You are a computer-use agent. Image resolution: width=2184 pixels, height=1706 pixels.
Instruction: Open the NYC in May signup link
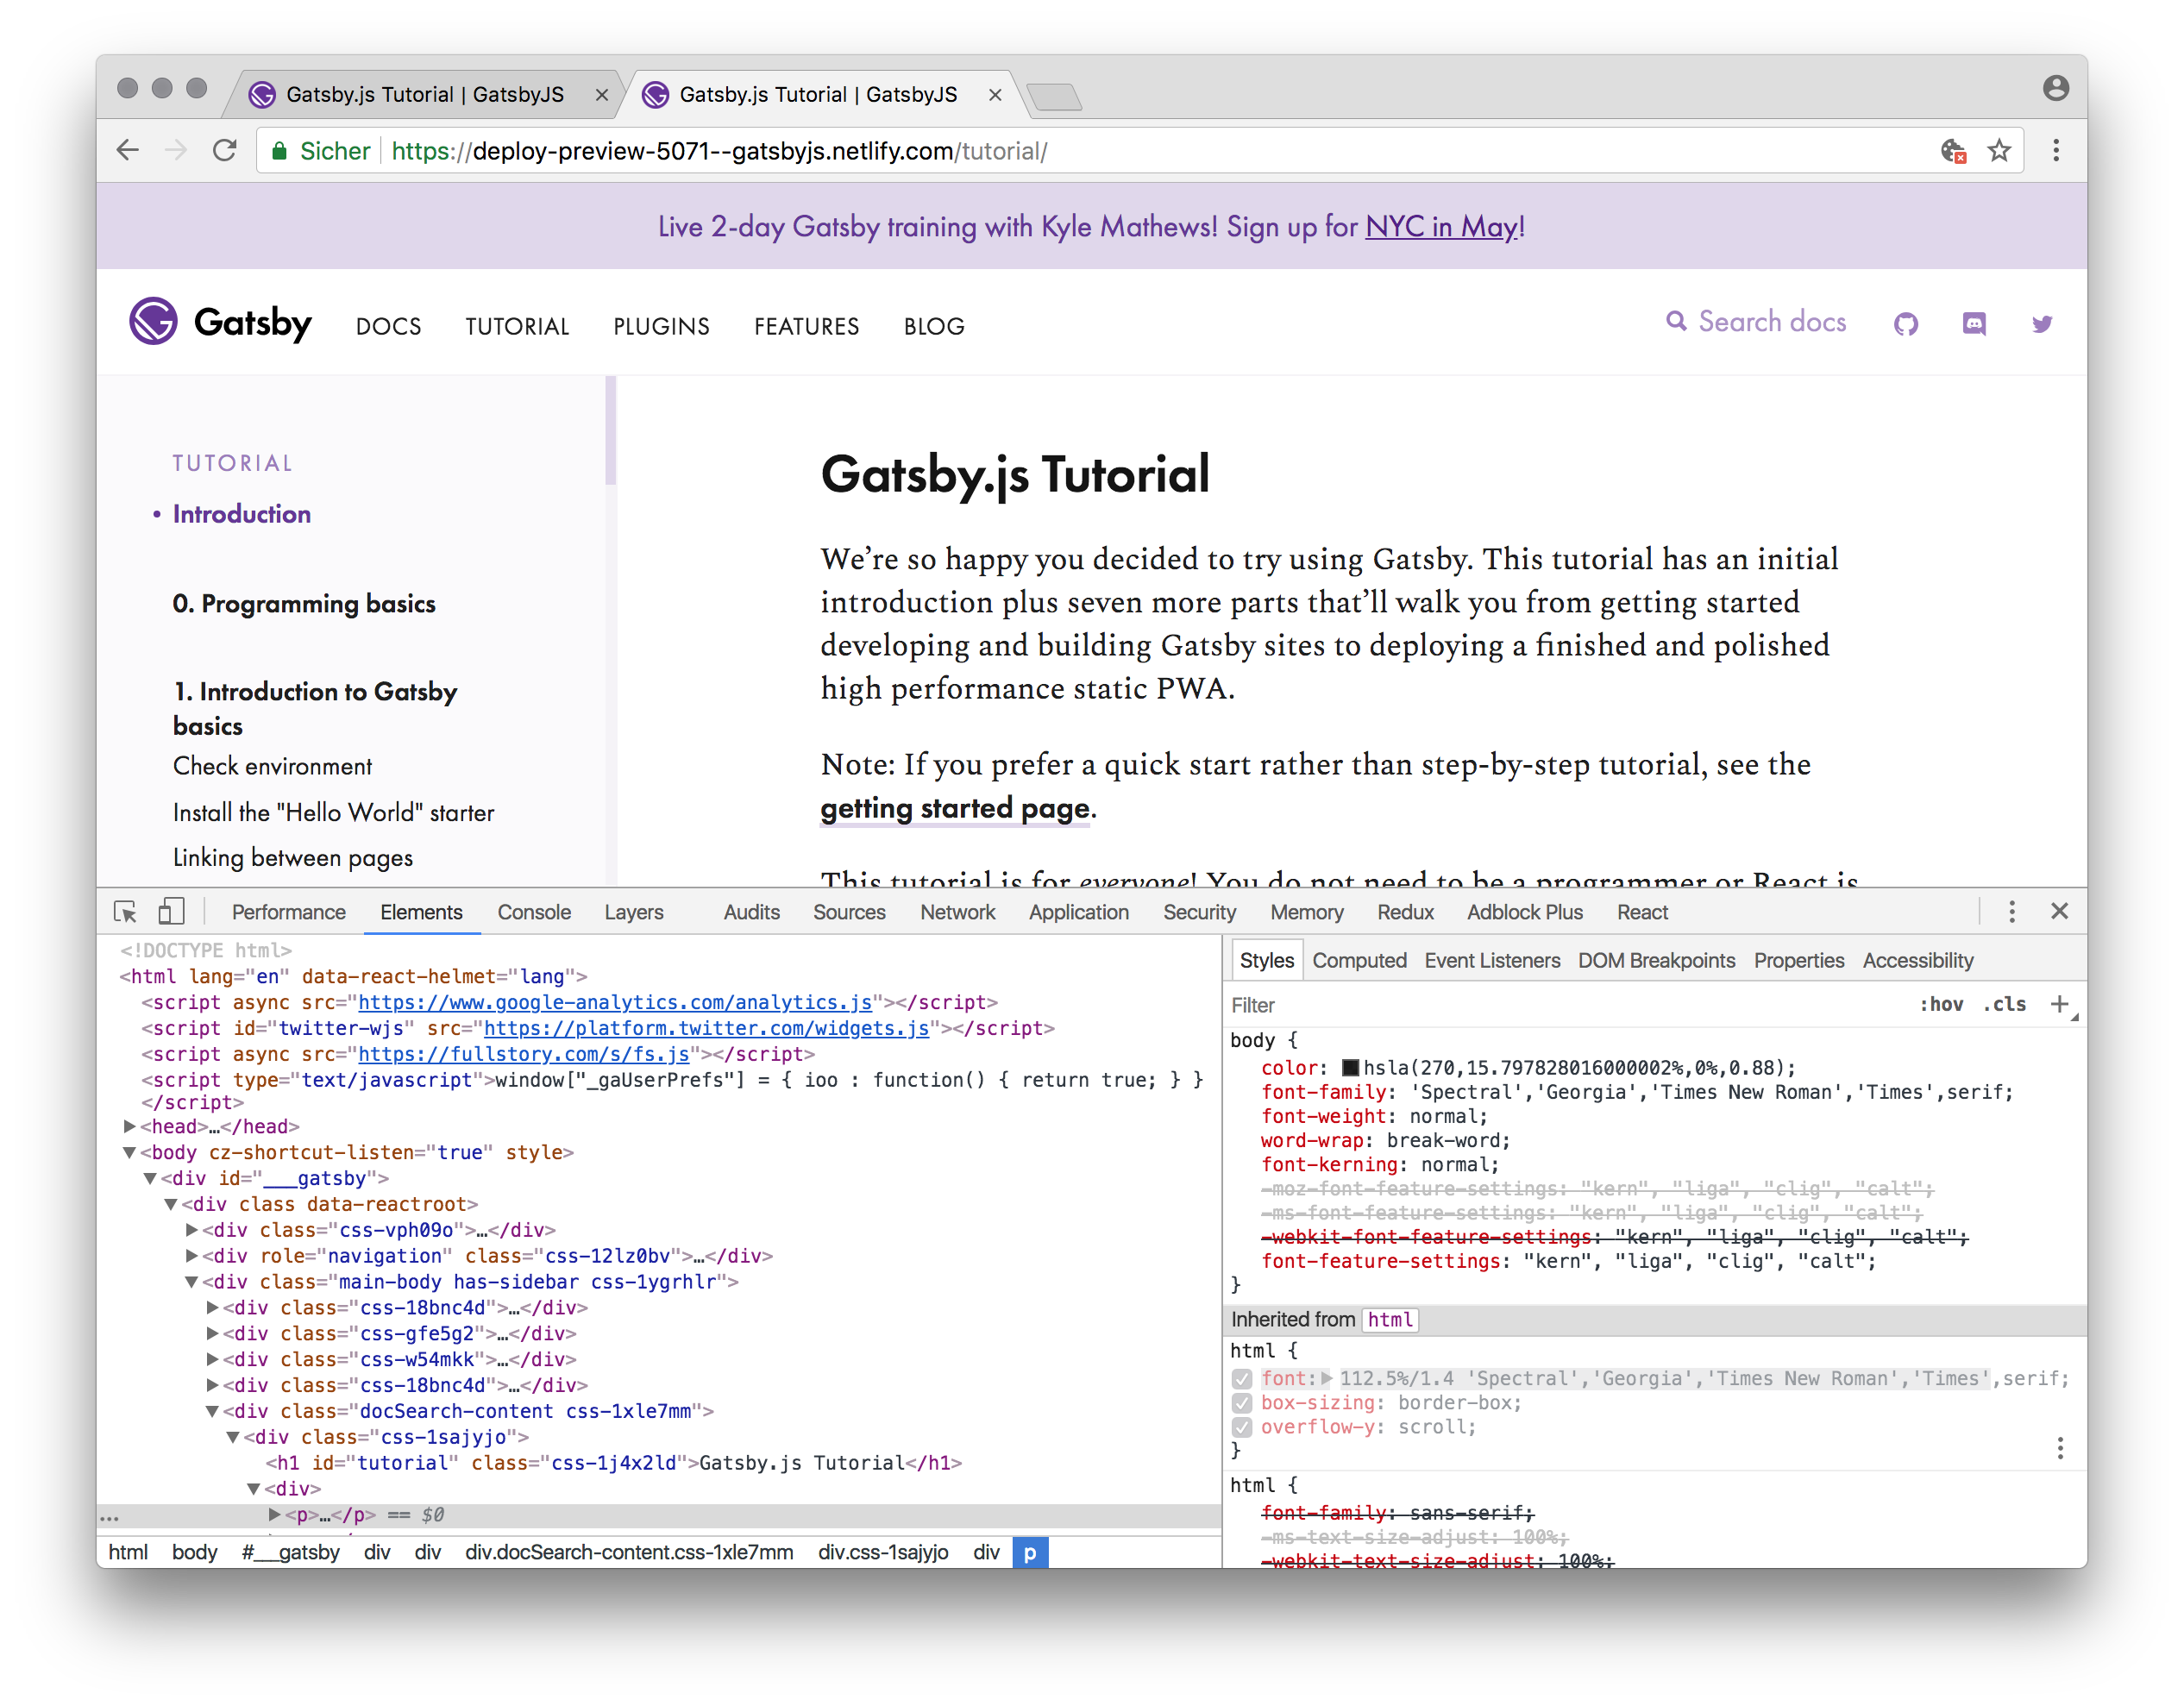pyautogui.click(x=1441, y=227)
